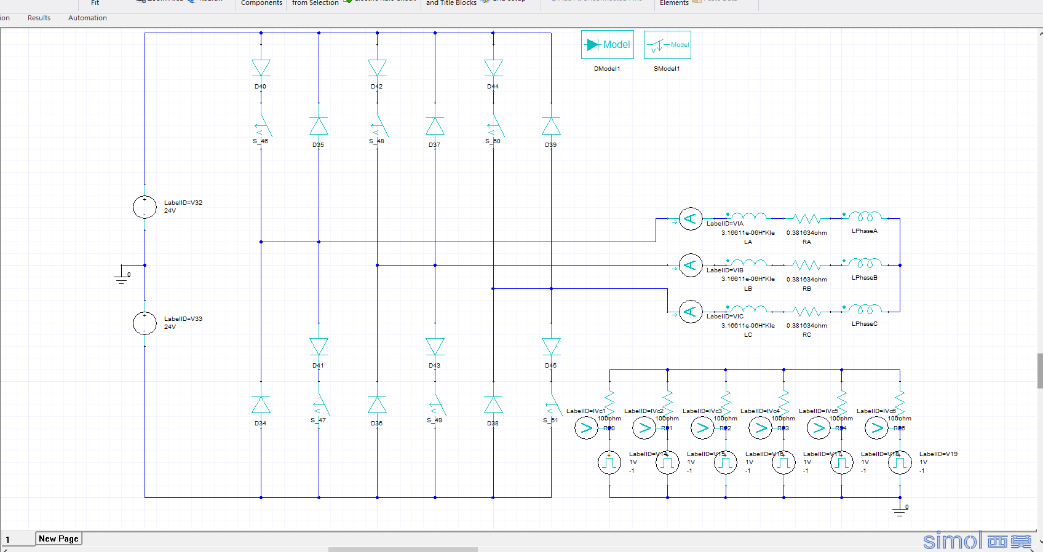Select diode D40 in the schematic
1043x552 pixels.
(x=261, y=68)
